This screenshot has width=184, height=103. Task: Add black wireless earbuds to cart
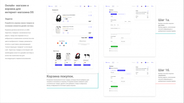click(59, 65)
